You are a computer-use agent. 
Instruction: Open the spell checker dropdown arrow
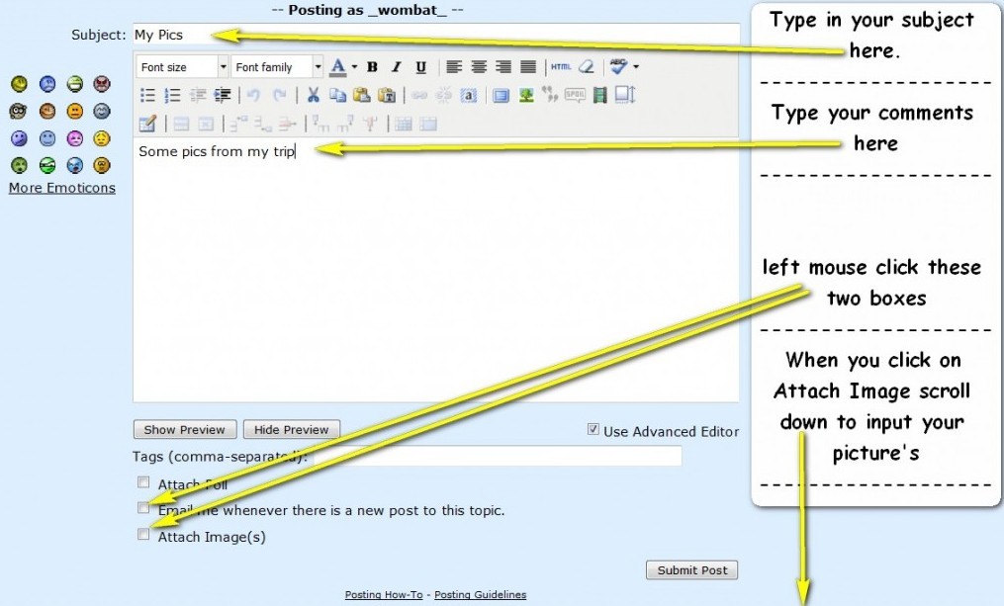coord(636,67)
